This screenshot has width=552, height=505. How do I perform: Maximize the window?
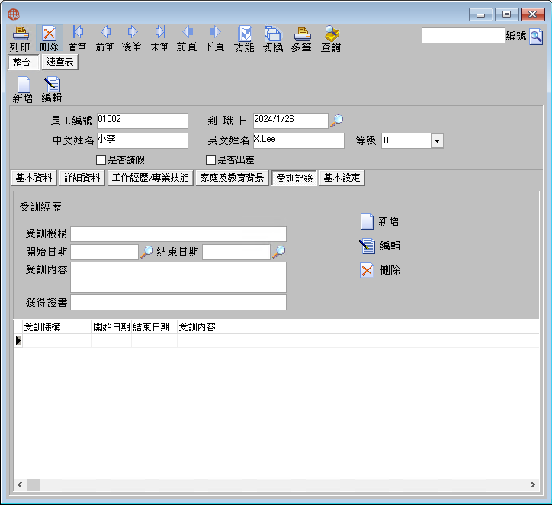tap(506, 14)
